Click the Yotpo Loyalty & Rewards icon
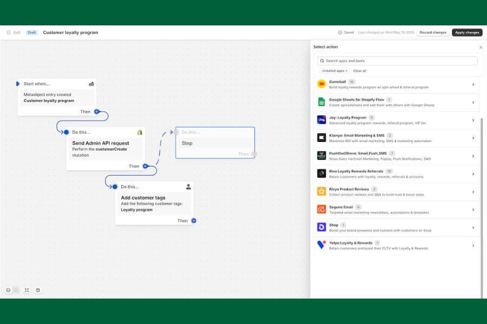This screenshot has height=324, width=487. [321, 245]
